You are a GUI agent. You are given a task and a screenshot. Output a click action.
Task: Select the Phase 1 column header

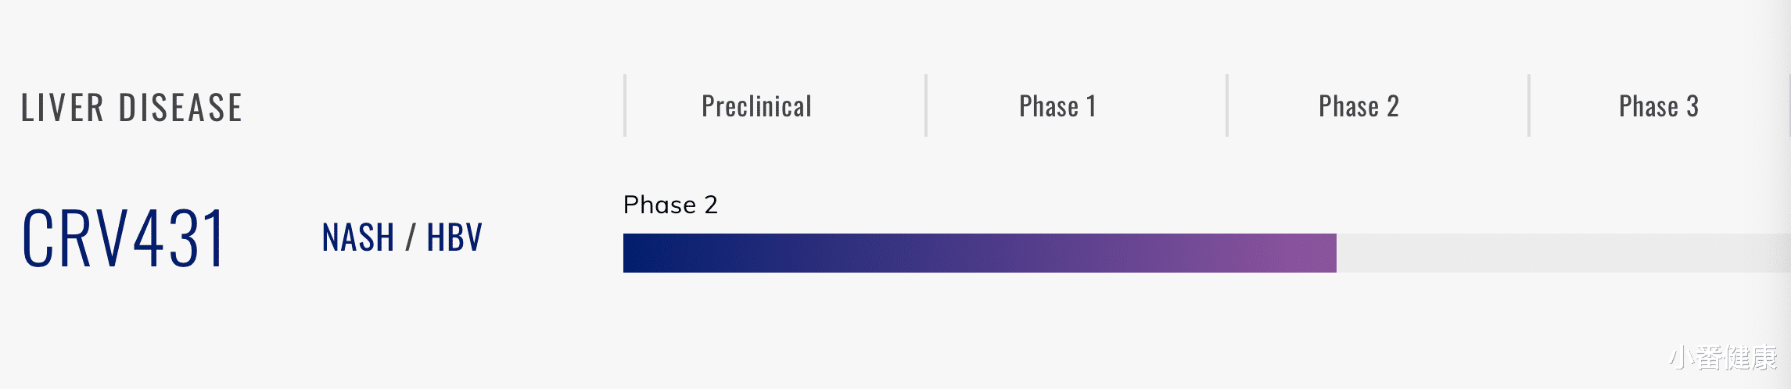pos(1057,106)
